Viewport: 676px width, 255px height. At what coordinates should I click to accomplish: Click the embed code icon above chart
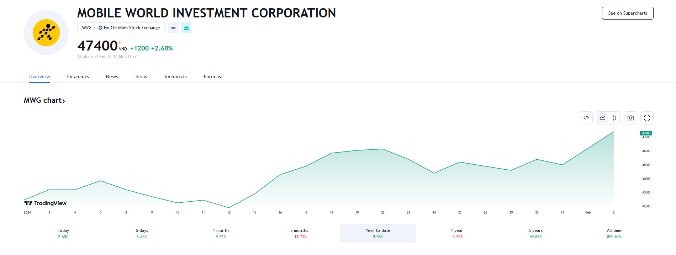(x=586, y=118)
